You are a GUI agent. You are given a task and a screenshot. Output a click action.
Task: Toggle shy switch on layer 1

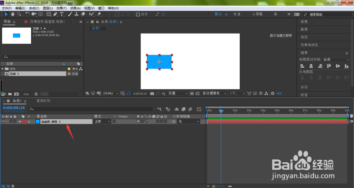pyautogui.click(x=138, y=121)
